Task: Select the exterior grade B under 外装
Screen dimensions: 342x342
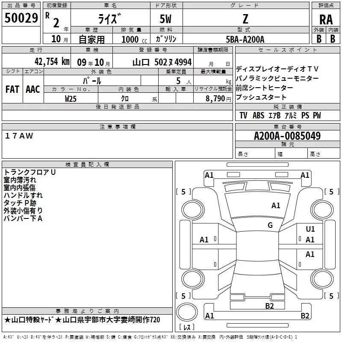Action: (x=319, y=38)
